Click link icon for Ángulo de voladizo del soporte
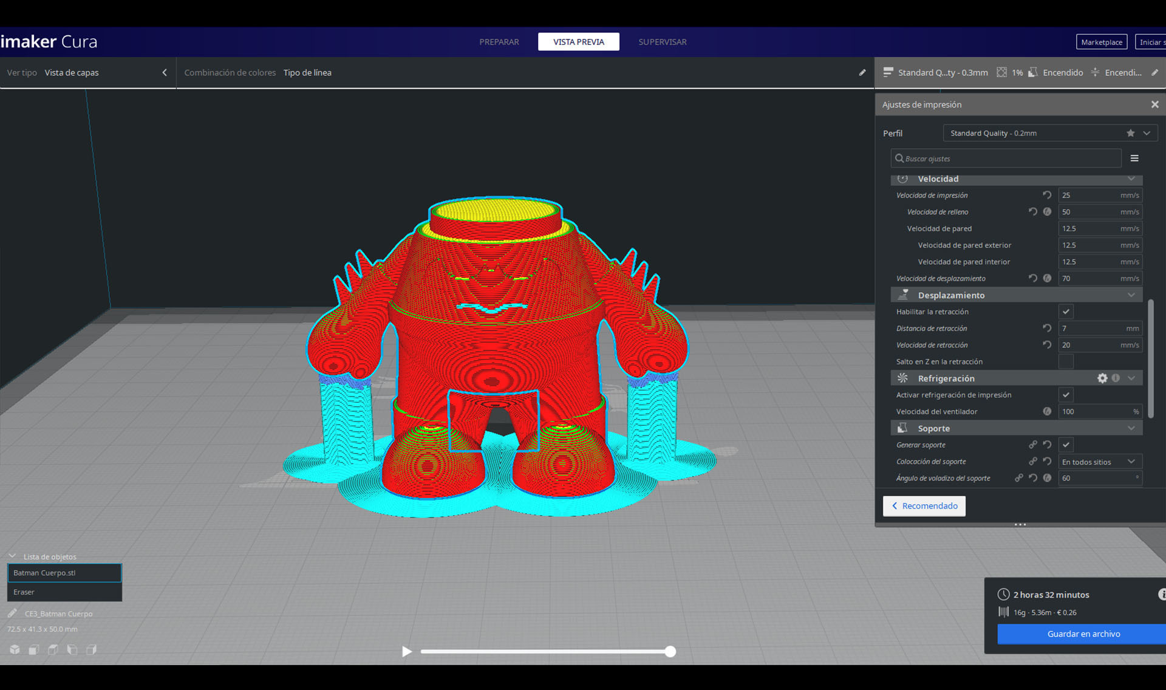Screen dimensions: 1166x690 (x=1018, y=478)
